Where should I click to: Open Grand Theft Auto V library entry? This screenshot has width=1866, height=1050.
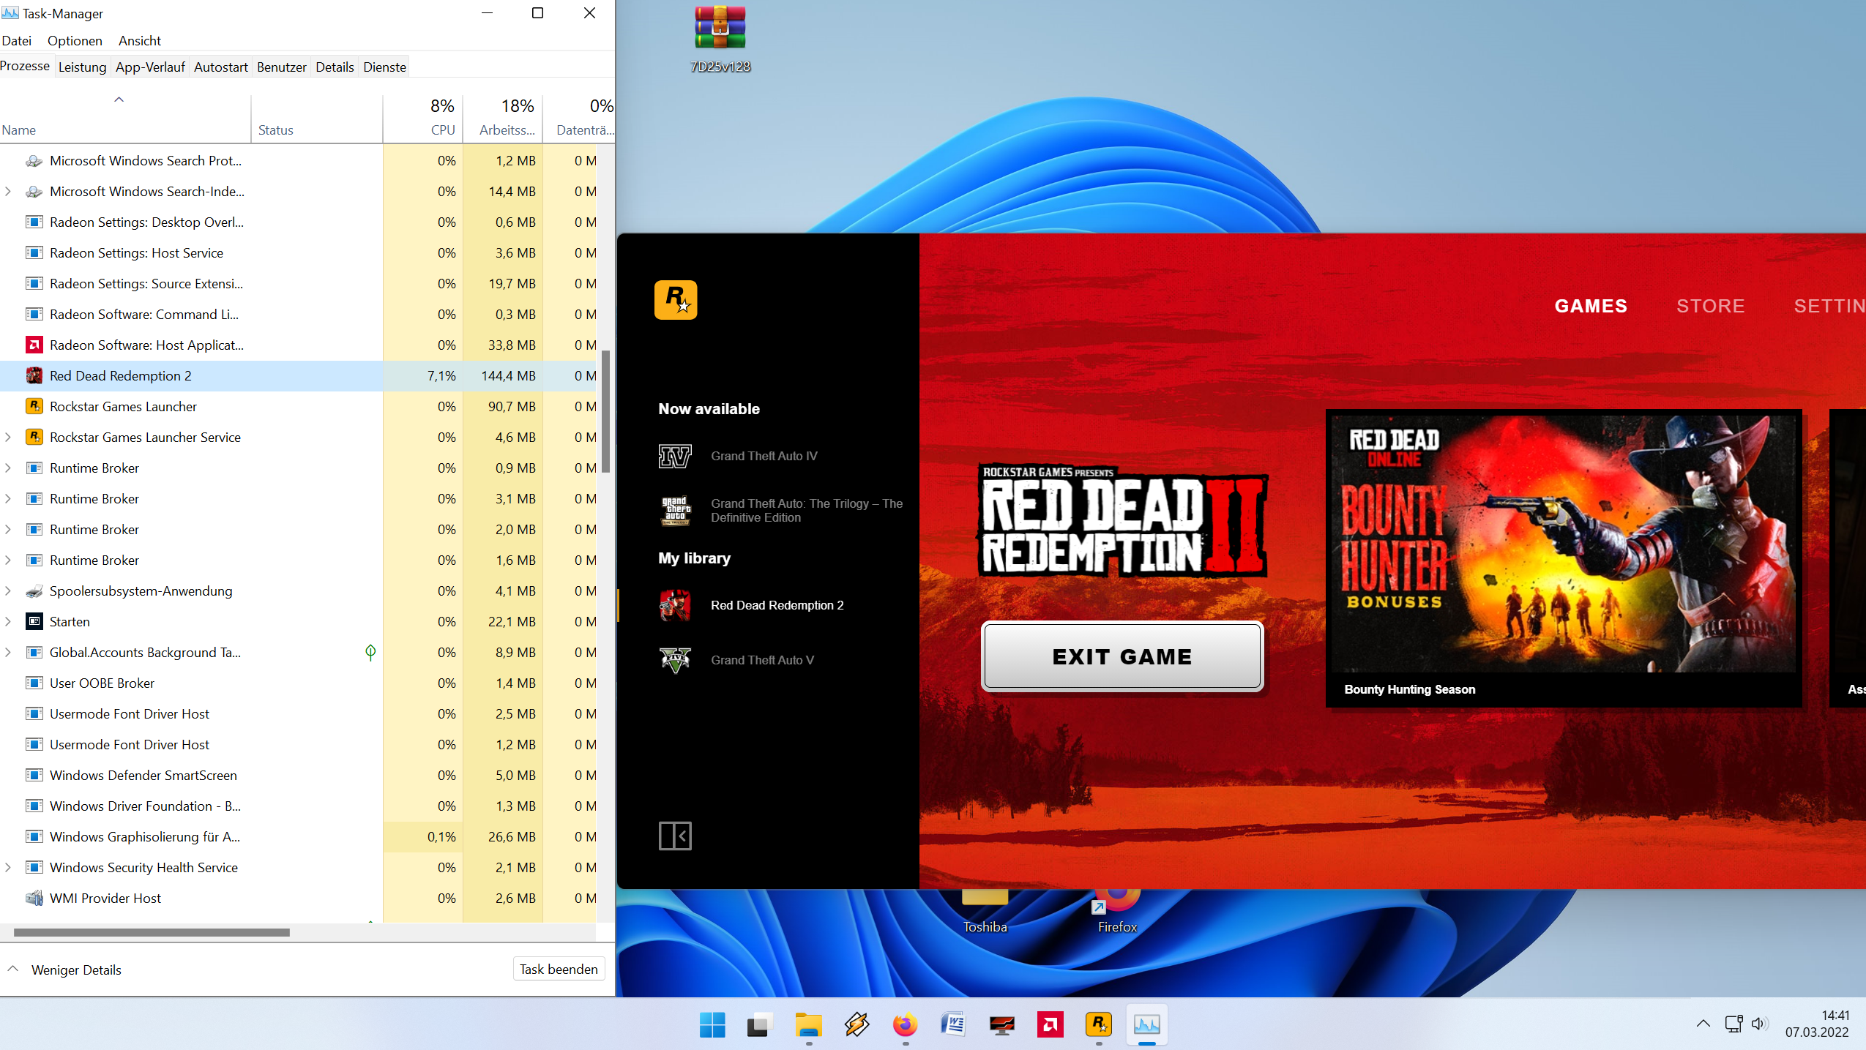click(x=761, y=660)
